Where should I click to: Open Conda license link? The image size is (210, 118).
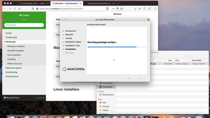click(12, 76)
